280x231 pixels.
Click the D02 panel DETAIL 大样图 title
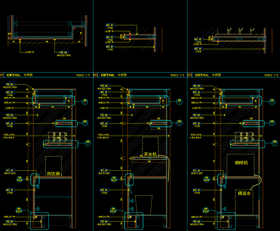click(x=114, y=75)
